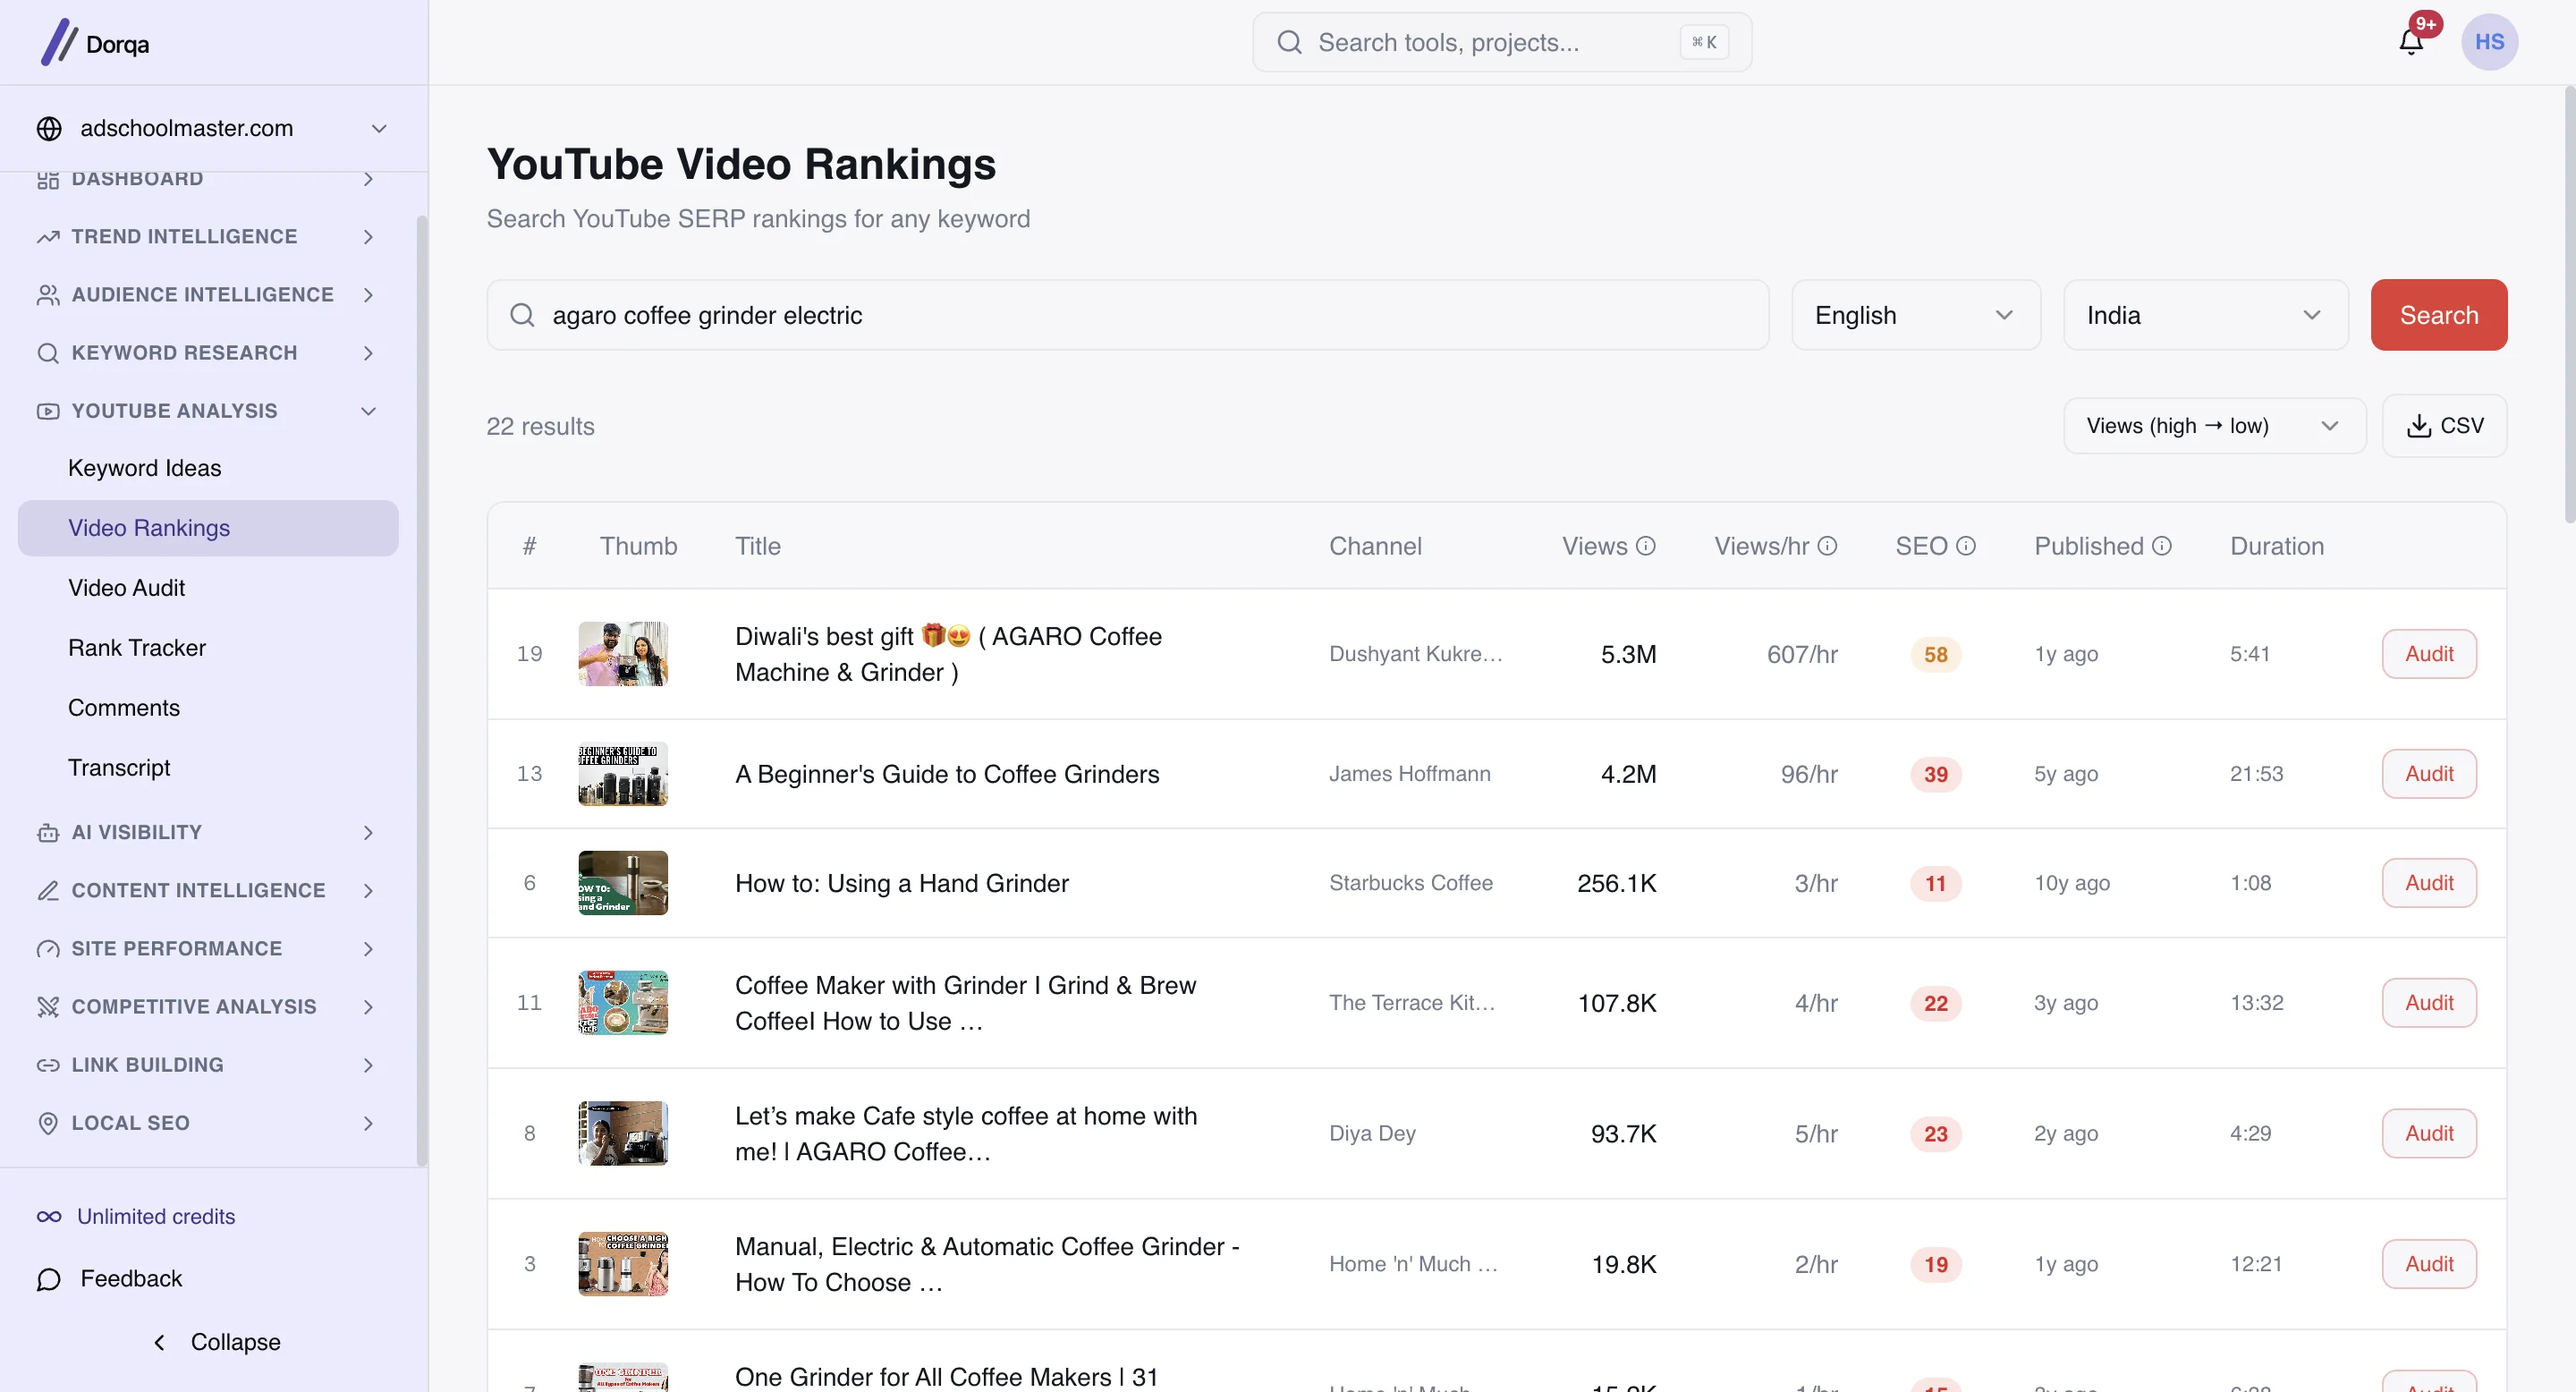
Task: Click the Local SEO pin icon
Action: coord(48,1123)
